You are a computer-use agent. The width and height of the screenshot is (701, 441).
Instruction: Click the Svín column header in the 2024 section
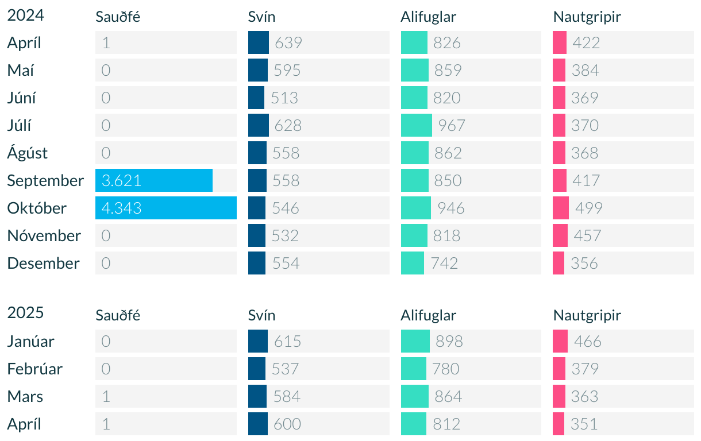tap(261, 17)
